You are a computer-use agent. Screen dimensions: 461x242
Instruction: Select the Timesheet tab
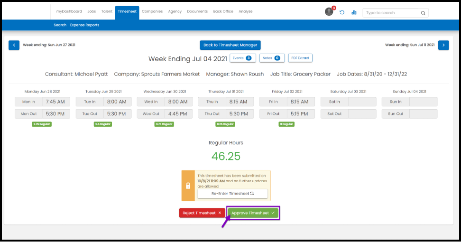127,13
